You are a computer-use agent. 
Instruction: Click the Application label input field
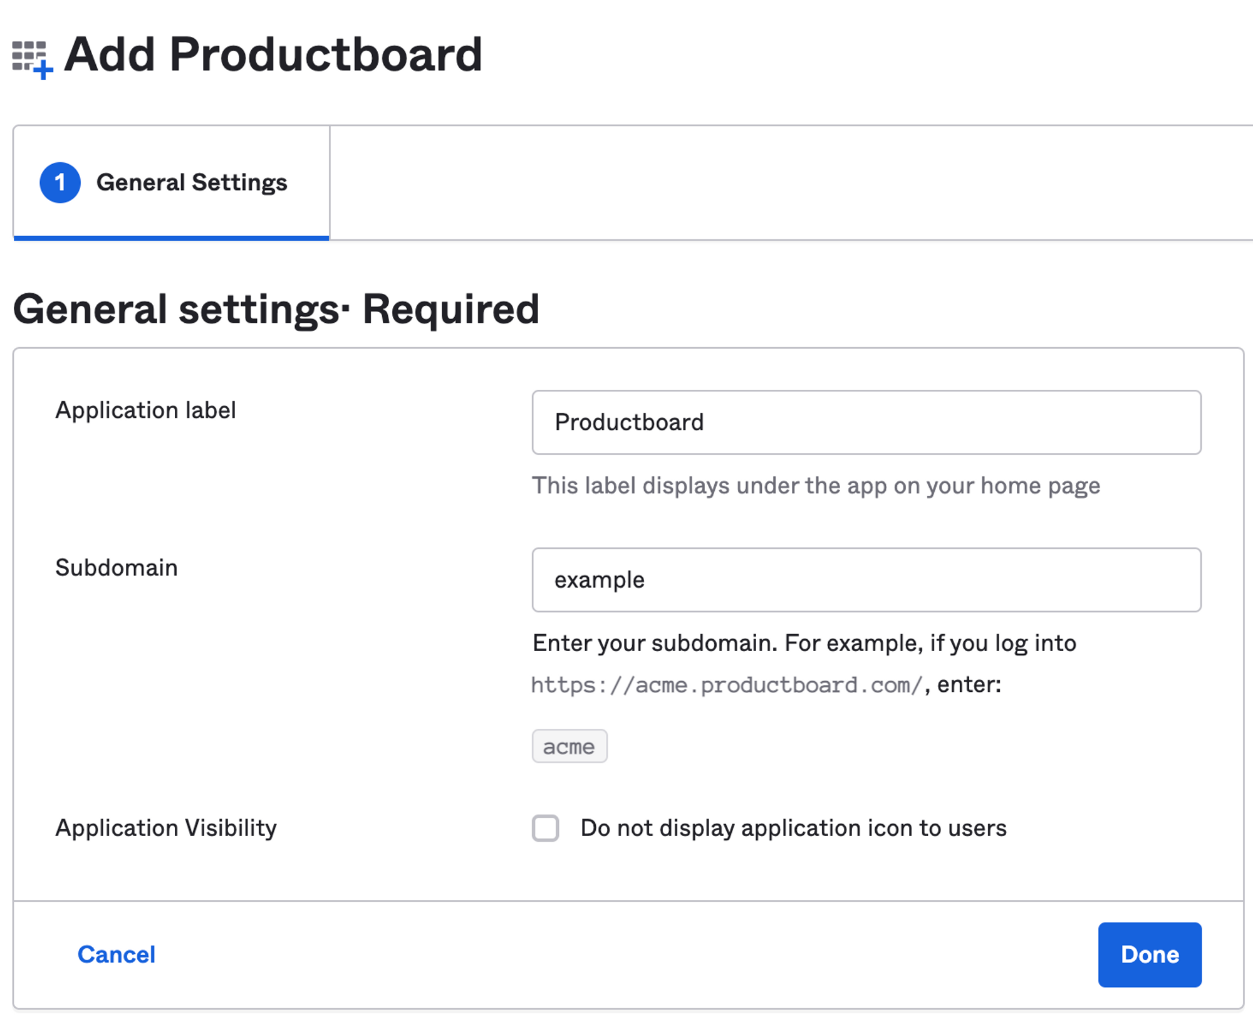[866, 422]
